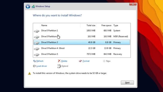
Task: Click the Format eraser icon
Action: pos(80,61)
